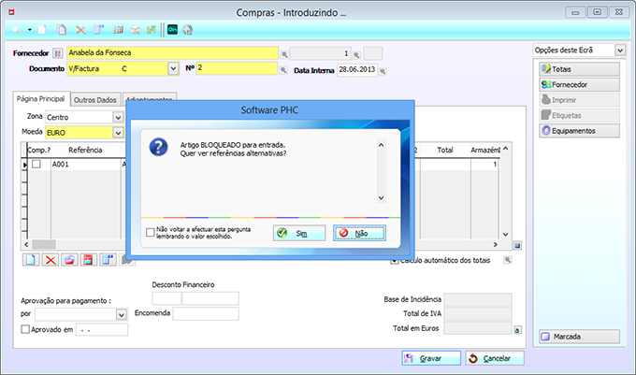Click magnifier beside the Nº field
Screen dimensions: 636x375
[283, 70]
